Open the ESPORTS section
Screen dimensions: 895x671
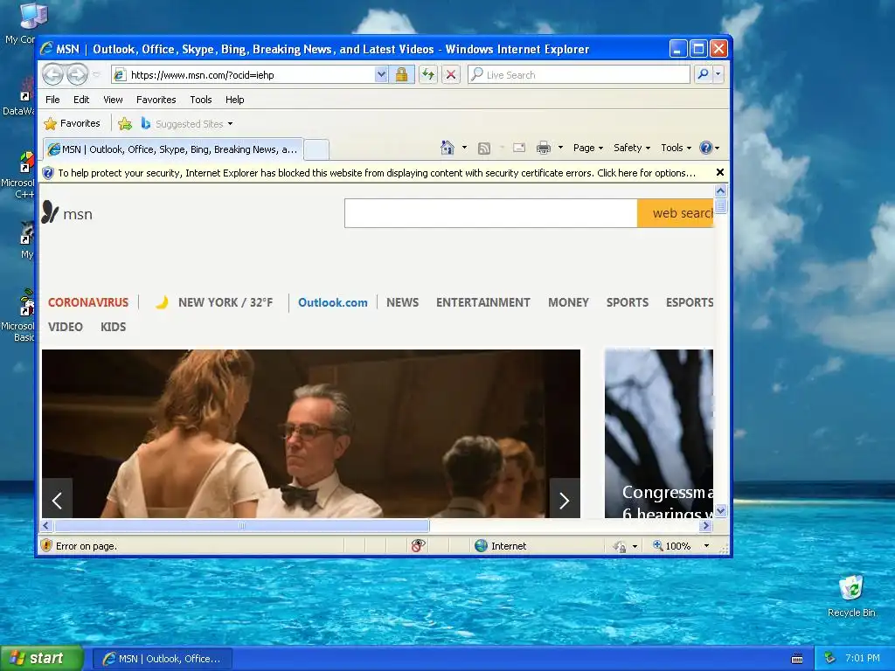(690, 302)
